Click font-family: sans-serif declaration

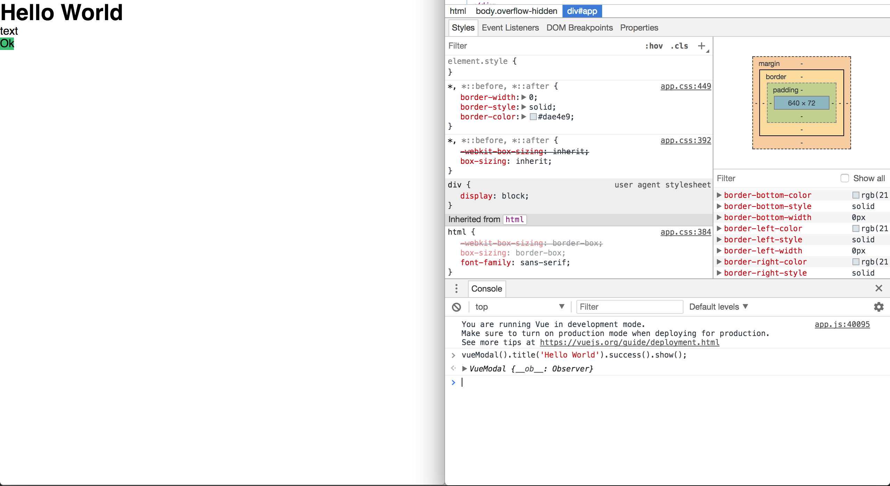pos(515,262)
